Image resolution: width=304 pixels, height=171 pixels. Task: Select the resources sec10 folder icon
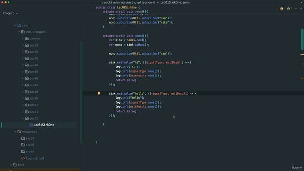click(23, 152)
